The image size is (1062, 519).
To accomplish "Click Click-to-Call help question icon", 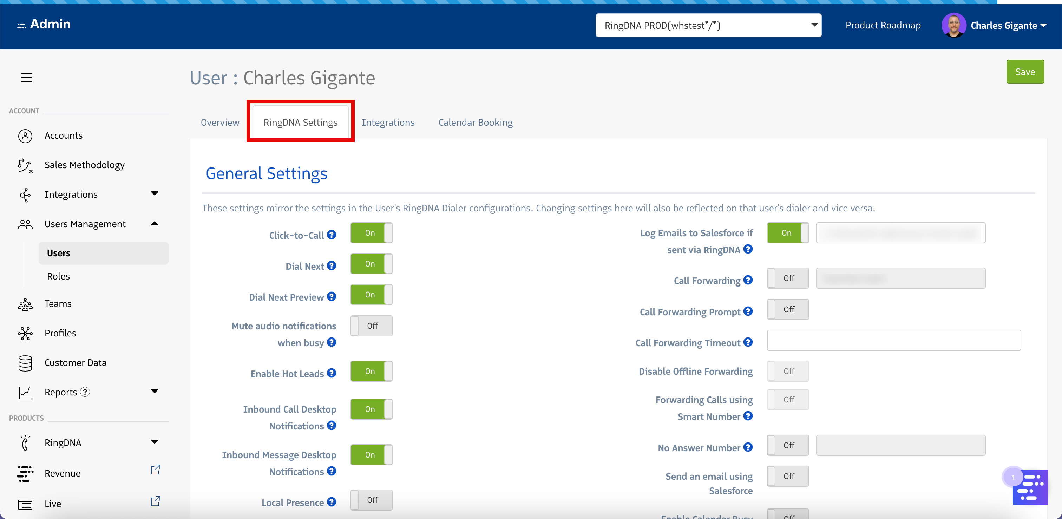I will 332,235.
